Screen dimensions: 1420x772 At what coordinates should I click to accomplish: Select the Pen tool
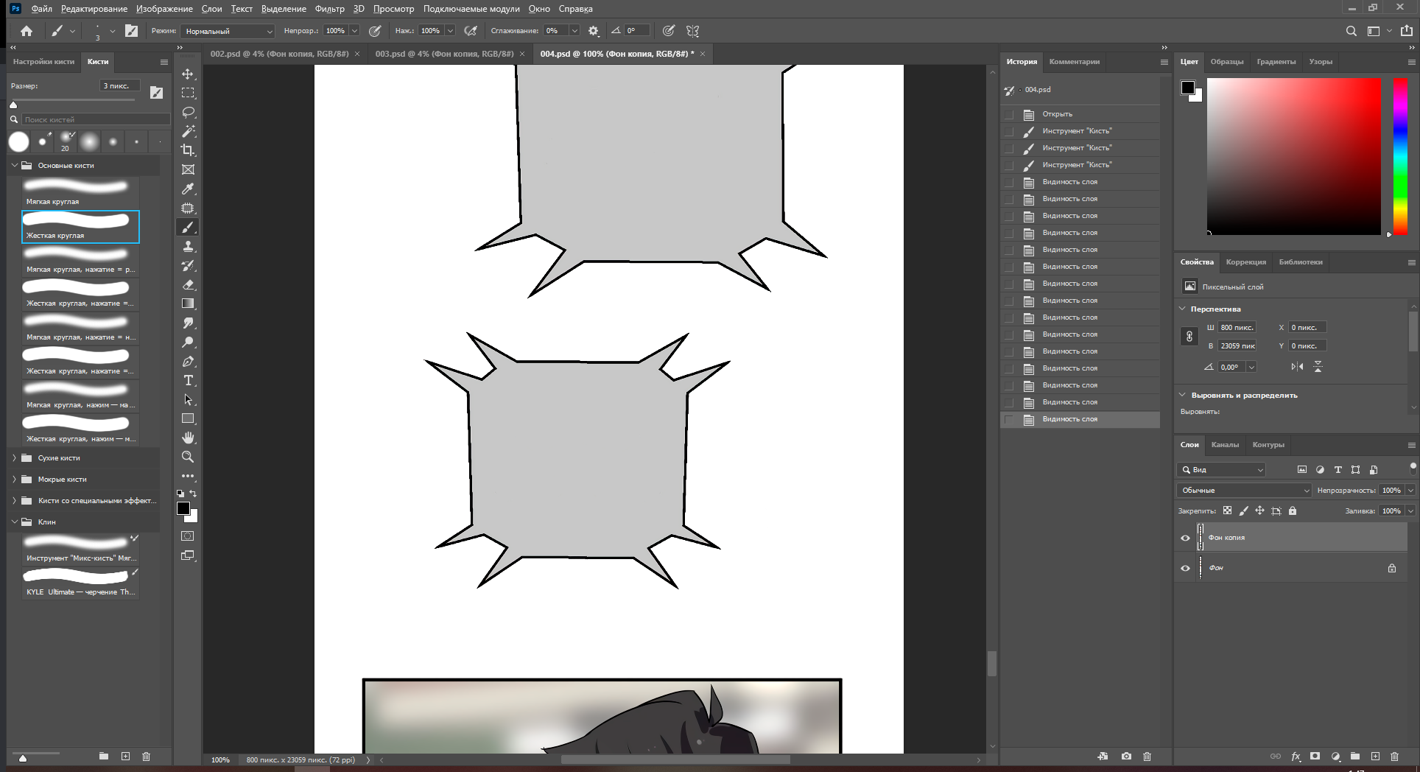188,361
